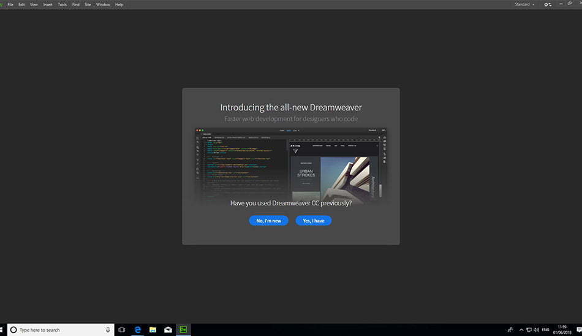Click the ENG language indicator
582x336 pixels.
coord(545,330)
